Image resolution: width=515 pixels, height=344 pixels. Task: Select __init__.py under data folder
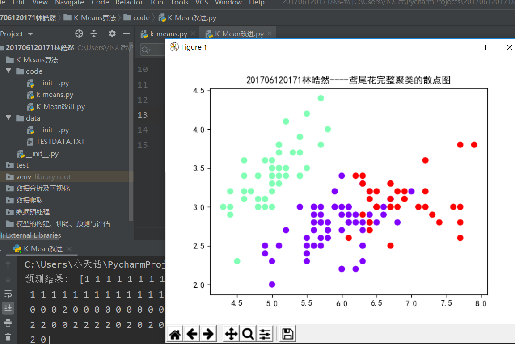pyautogui.click(x=48, y=130)
